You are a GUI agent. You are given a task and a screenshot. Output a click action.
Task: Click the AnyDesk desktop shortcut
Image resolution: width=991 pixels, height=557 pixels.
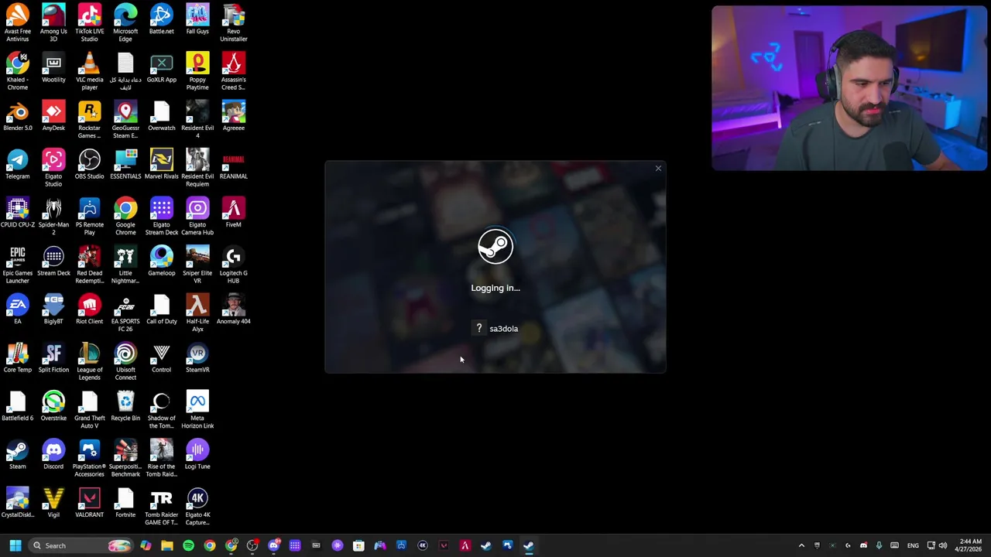(53, 116)
